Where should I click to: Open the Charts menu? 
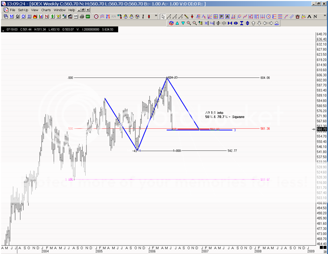(x=46, y=10)
